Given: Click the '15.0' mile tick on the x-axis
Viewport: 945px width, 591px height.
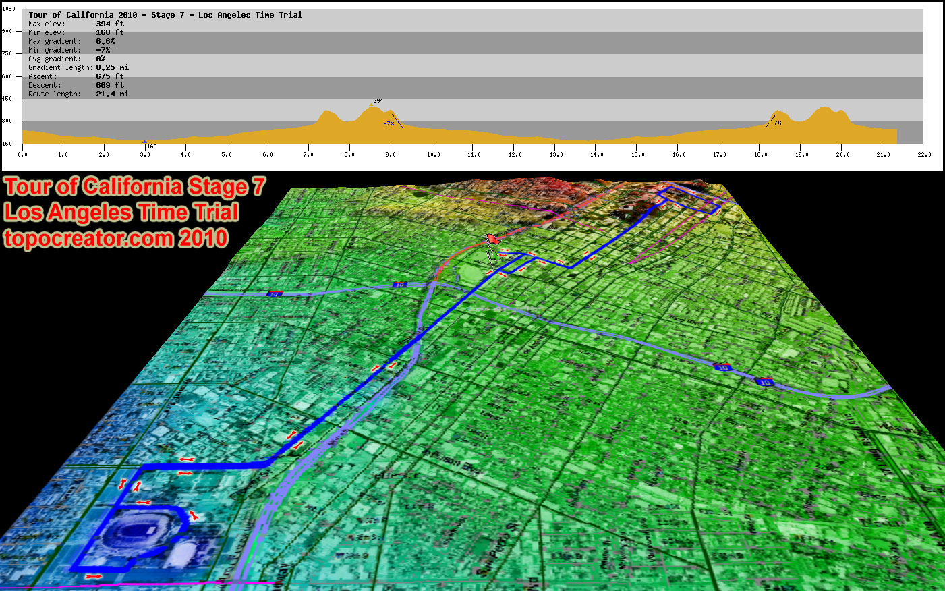Looking at the screenshot, I should click(638, 154).
